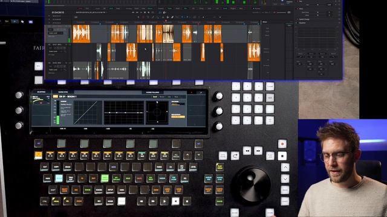This screenshot has width=387, height=217.
Task: Select the 01:34:39:15 timecode in Resolve
Action: pos(58,12)
